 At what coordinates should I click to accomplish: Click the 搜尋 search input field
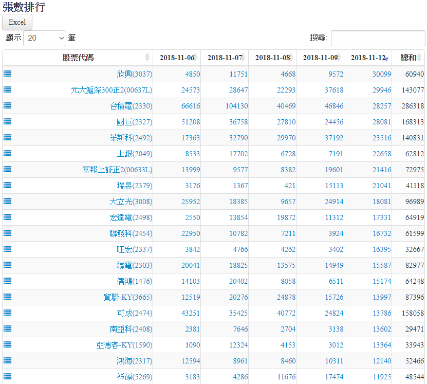click(378, 38)
